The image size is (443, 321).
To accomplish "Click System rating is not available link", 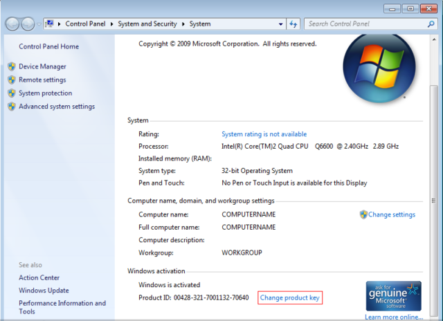I will click(264, 134).
